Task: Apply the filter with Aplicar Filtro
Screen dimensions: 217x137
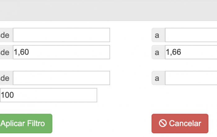Action: (x=26, y=124)
